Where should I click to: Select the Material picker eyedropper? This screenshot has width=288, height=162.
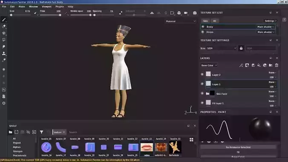point(4,60)
